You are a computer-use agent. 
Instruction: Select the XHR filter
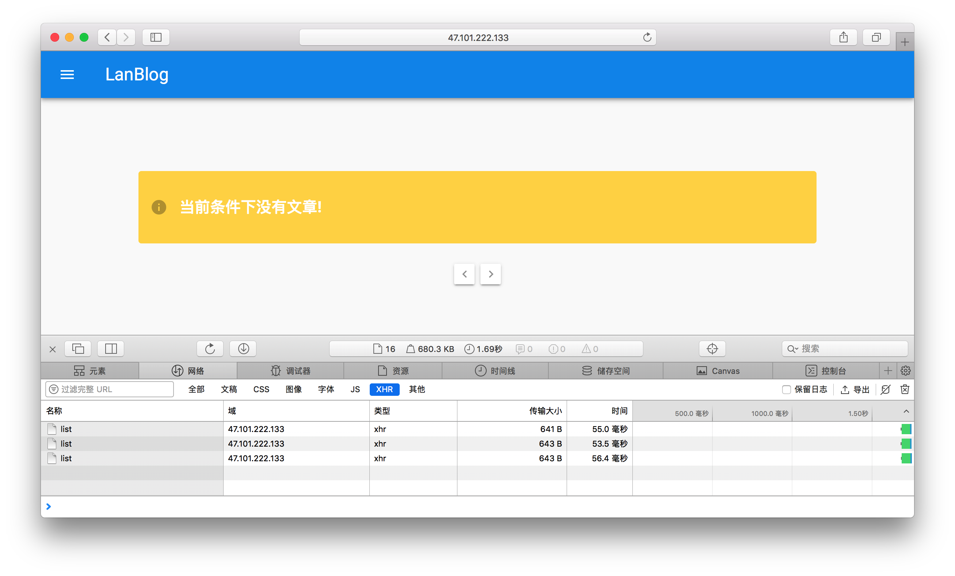384,389
